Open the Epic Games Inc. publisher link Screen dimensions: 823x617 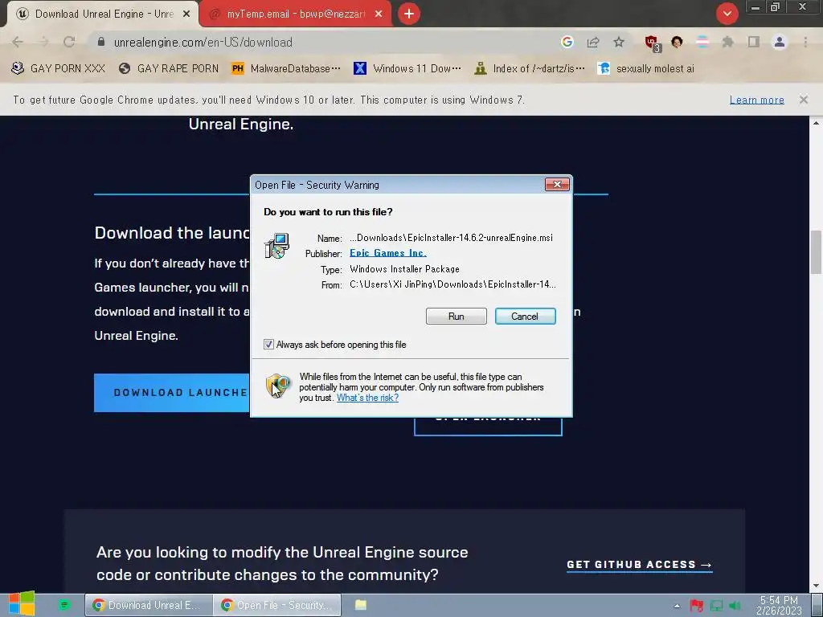pos(388,253)
